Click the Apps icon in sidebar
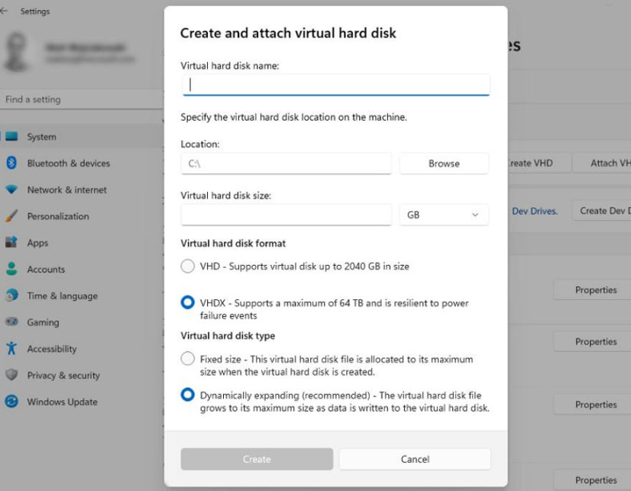Viewport: 631px width, 491px height. (11, 243)
